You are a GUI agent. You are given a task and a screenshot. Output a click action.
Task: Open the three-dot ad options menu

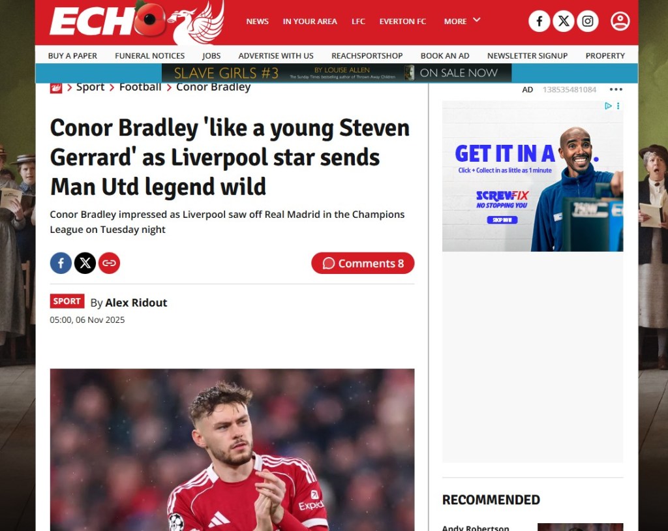click(x=616, y=89)
